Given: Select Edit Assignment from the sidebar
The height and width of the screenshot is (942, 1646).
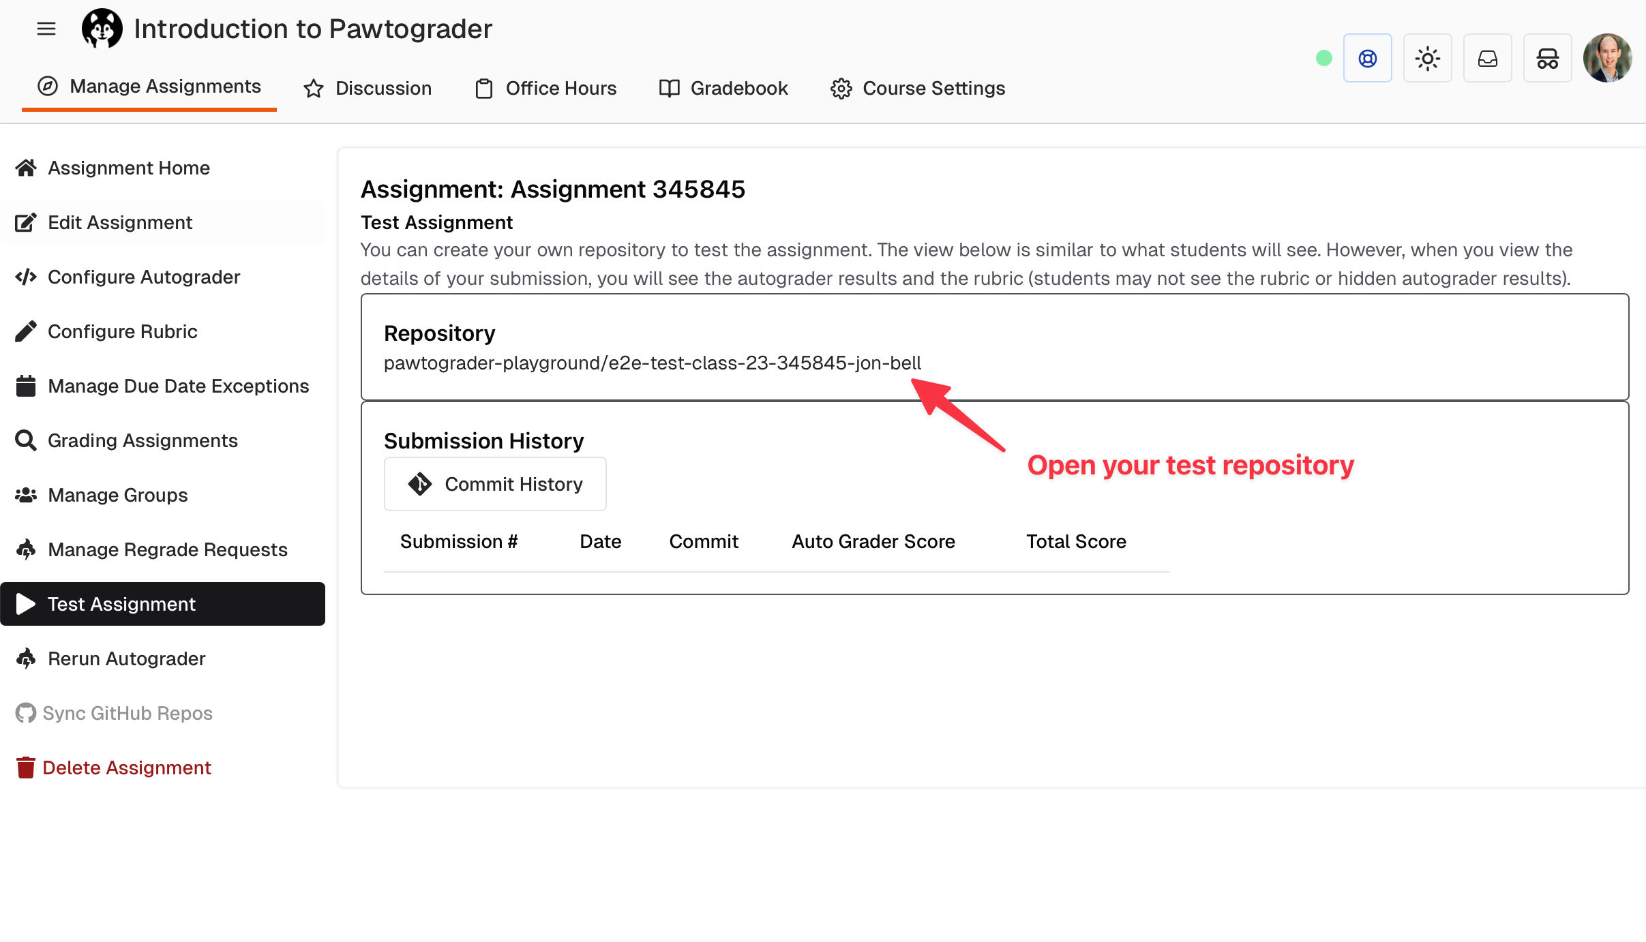Looking at the screenshot, I should tap(119, 222).
